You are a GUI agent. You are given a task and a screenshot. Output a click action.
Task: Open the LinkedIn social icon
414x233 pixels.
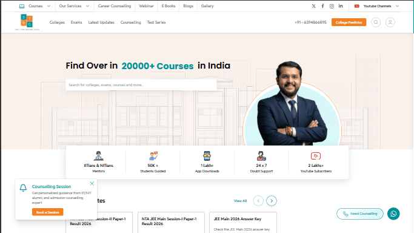[341, 6]
